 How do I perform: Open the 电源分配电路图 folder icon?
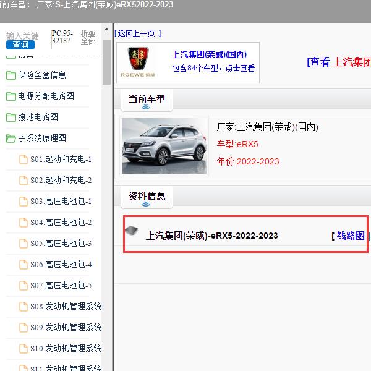click(x=11, y=96)
